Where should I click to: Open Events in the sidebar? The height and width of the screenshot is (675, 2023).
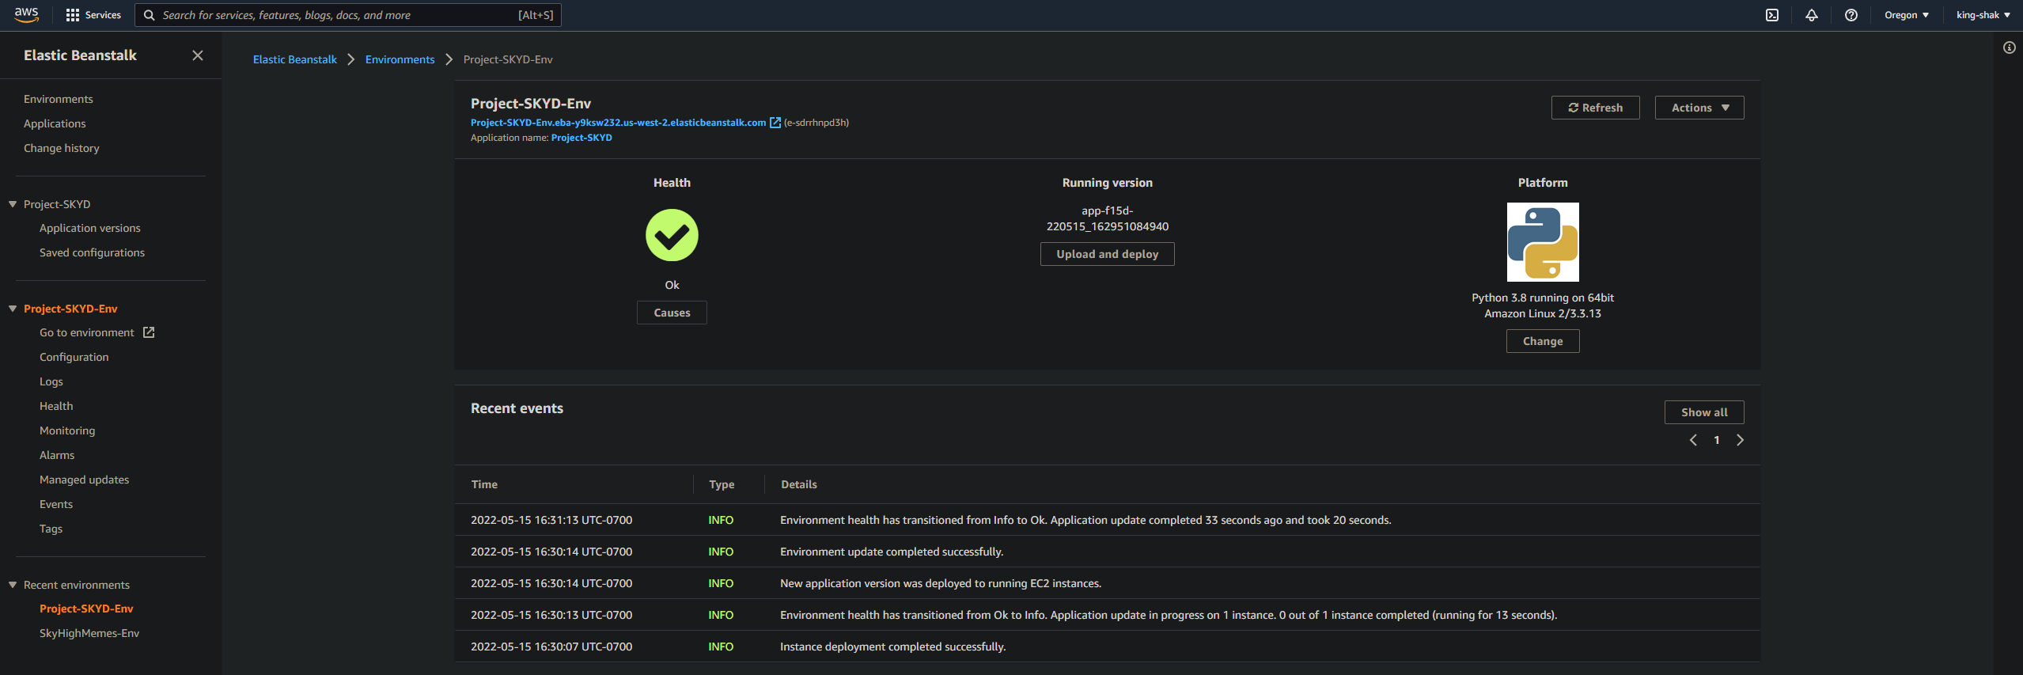tap(56, 504)
